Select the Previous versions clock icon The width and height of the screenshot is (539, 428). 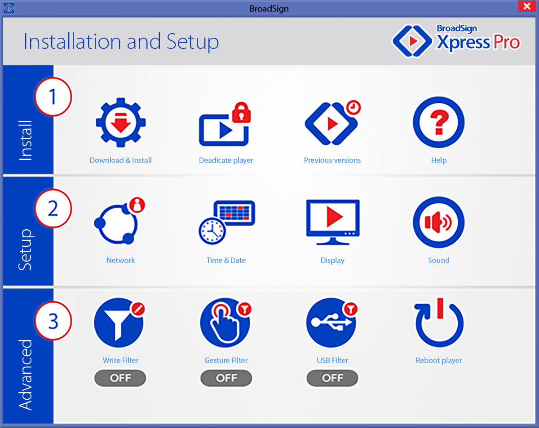pos(332,122)
